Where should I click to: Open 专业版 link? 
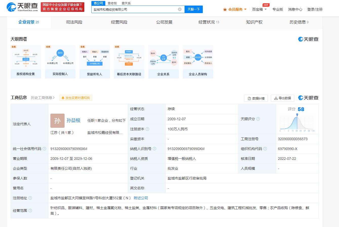(278, 9)
